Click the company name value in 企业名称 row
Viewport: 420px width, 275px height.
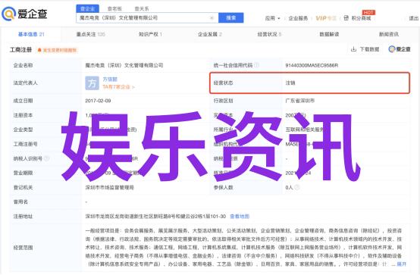124,65
